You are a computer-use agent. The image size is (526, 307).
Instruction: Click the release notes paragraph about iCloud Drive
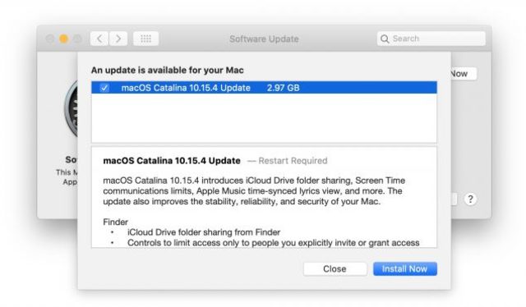pos(254,191)
